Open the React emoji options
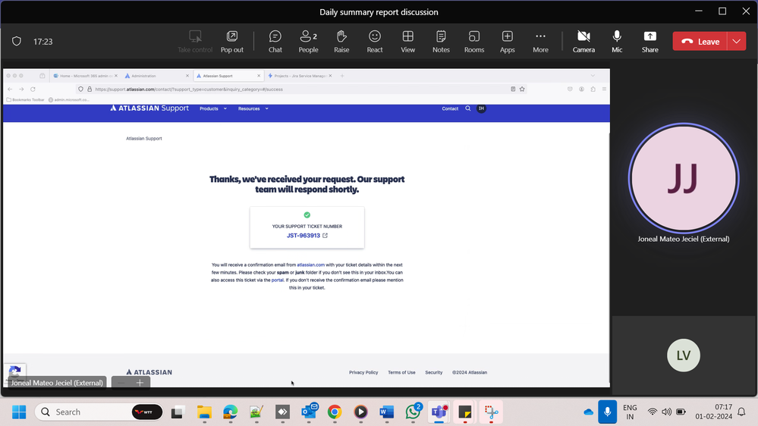The height and width of the screenshot is (426, 758). click(375, 42)
